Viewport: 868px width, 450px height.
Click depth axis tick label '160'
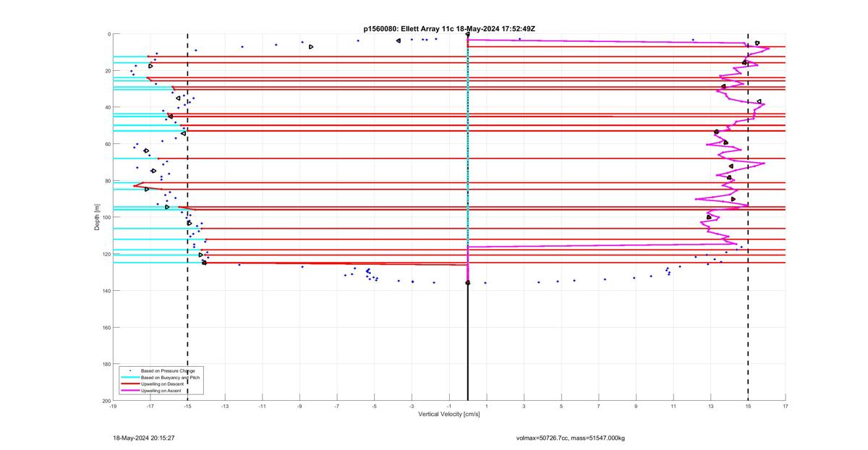[x=106, y=328]
